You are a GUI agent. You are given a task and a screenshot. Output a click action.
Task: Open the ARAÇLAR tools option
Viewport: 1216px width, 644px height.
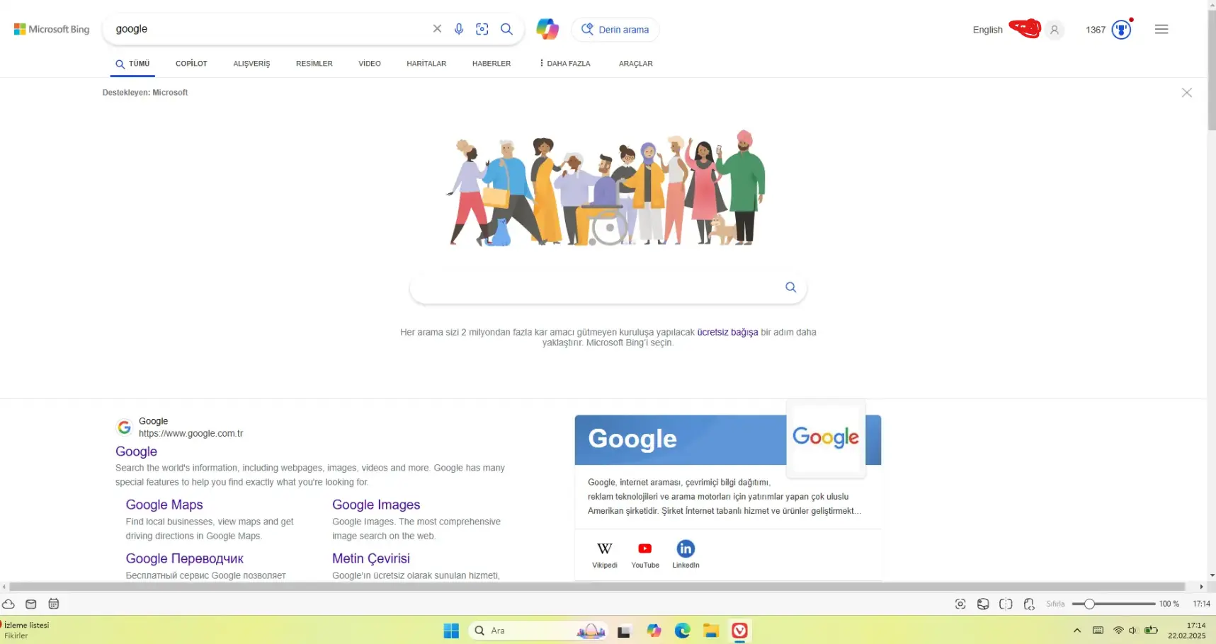tap(636, 64)
